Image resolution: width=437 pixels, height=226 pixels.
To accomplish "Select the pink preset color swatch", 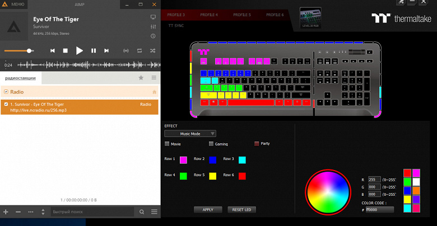I will point(416,208).
